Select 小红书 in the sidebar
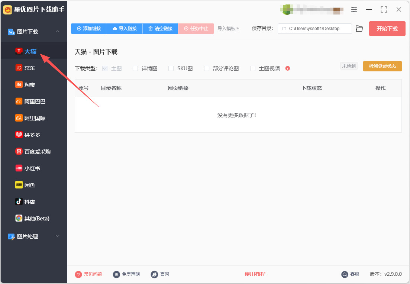This screenshot has width=410, height=284. point(34,168)
